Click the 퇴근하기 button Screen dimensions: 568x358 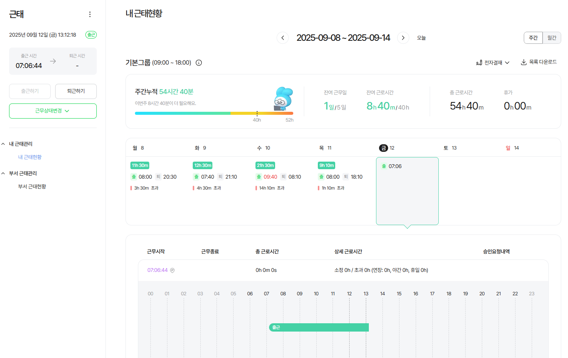(76, 91)
